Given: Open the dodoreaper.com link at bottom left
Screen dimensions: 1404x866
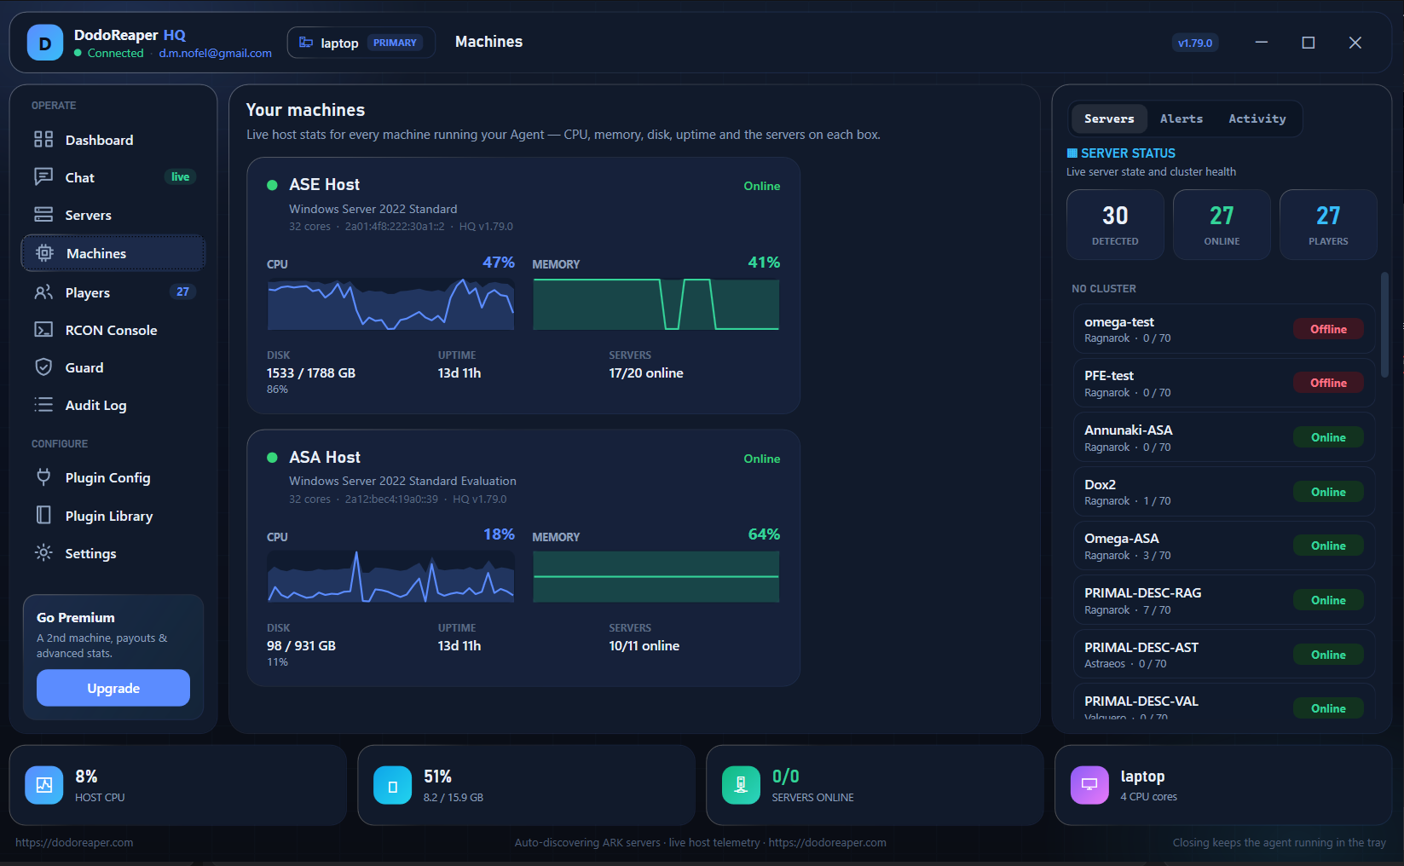Looking at the screenshot, I should click(x=74, y=842).
